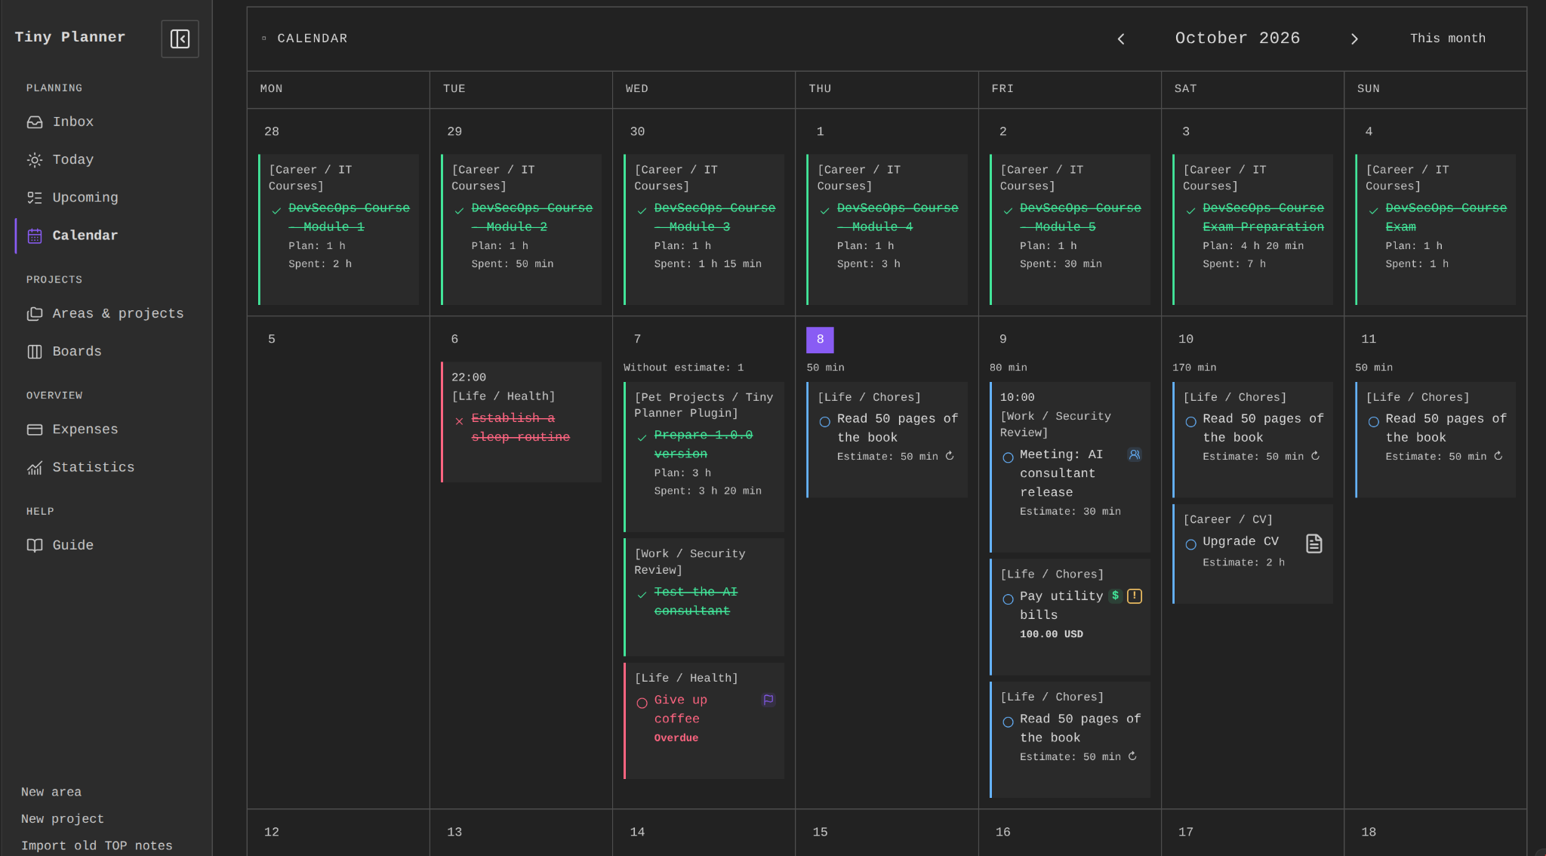This screenshot has height=856, width=1546.
Task: Create a New area
Action: tap(51, 792)
